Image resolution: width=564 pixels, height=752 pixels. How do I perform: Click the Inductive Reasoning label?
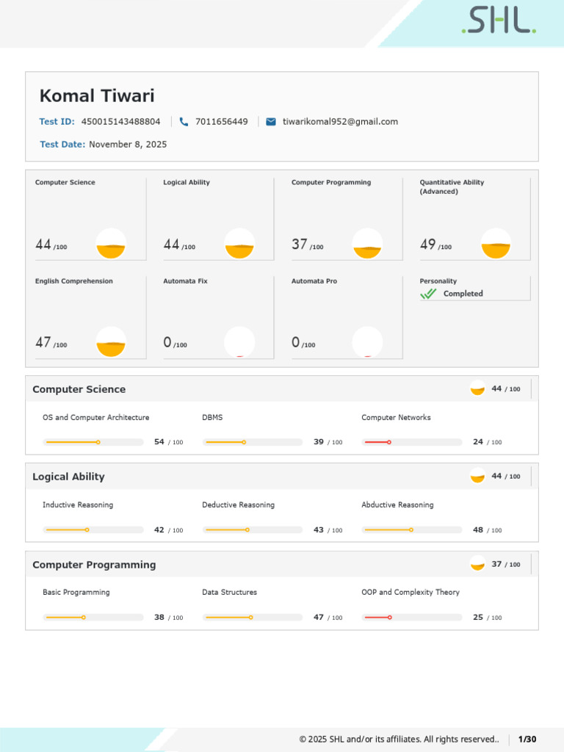click(x=78, y=505)
